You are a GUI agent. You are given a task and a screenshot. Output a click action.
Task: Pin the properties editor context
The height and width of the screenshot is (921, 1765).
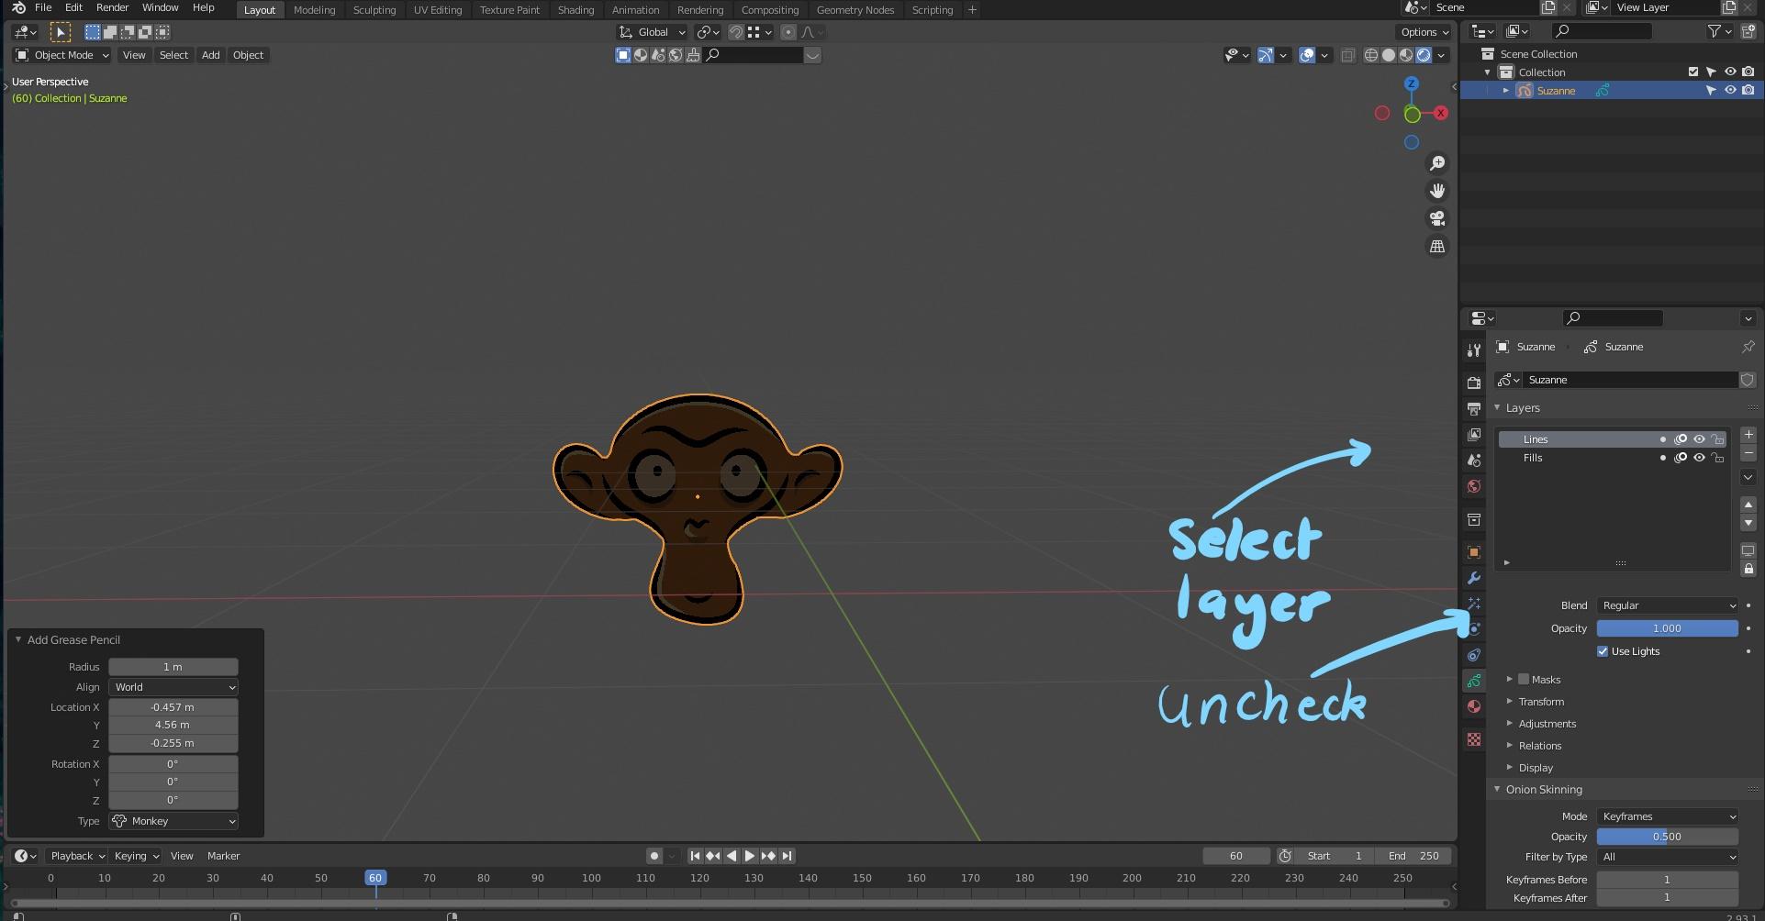pyautogui.click(x=1748, y=347)
